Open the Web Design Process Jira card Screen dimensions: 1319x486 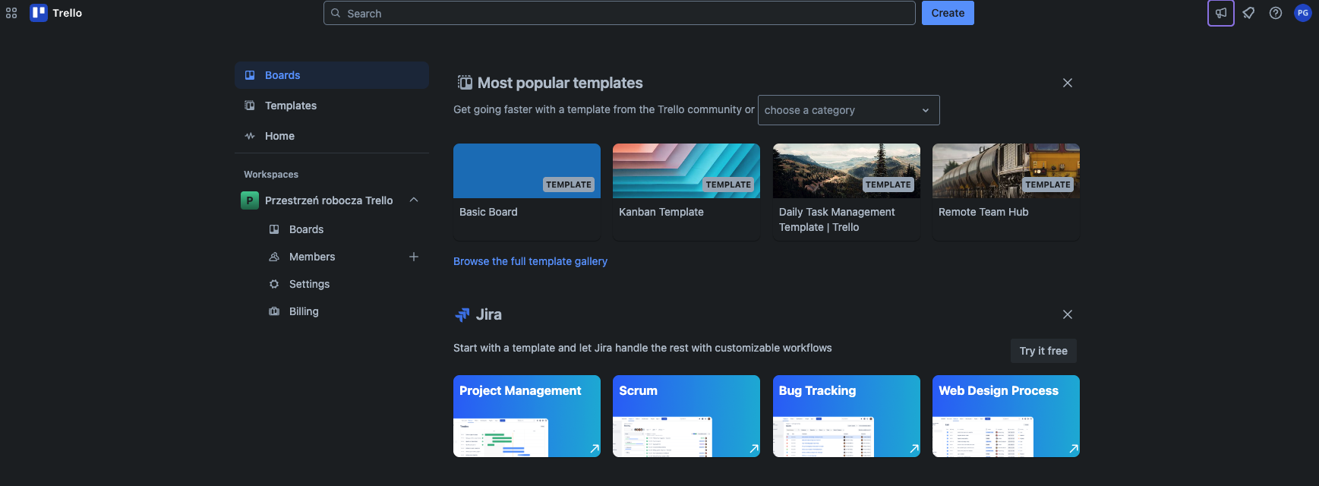[x=1006, y=416]
